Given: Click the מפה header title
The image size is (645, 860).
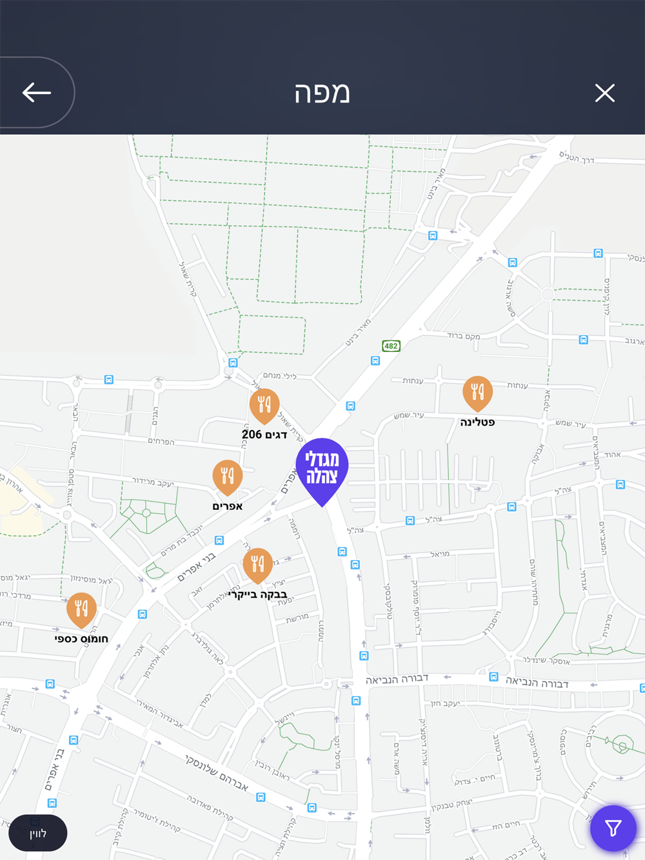Looking at the screenshot, I should [x=322, y=93].
